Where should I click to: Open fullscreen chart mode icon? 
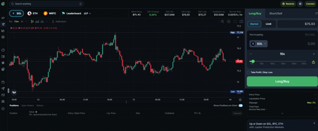click(x=235, y=21)
